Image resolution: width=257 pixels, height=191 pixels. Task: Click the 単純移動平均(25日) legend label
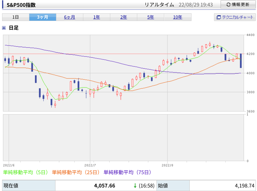pyautogui.click(x=76, y=172)
